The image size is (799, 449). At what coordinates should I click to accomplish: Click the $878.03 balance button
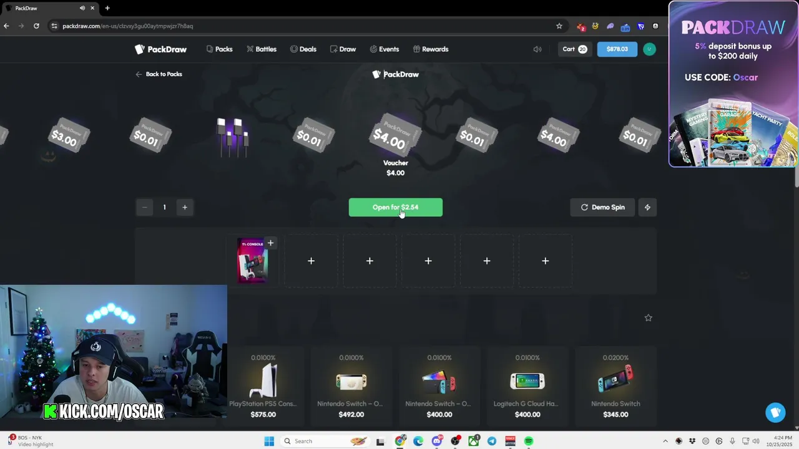pyautogui.click(x=617, y=49)
